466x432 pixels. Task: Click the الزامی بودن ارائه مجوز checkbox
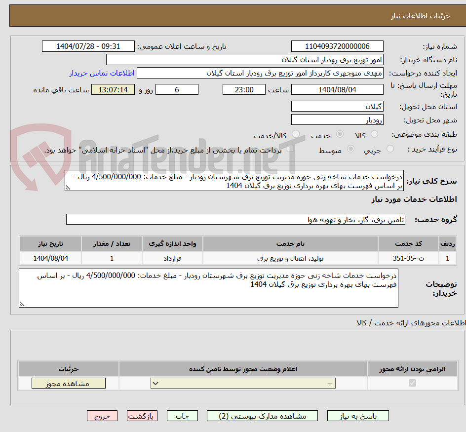pos(412,383)
